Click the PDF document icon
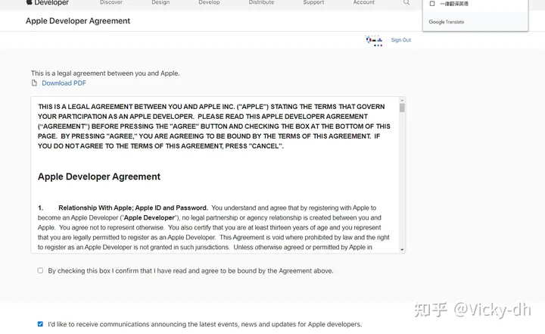The height and width of the screenshot is (334, 545). [34, 83]
